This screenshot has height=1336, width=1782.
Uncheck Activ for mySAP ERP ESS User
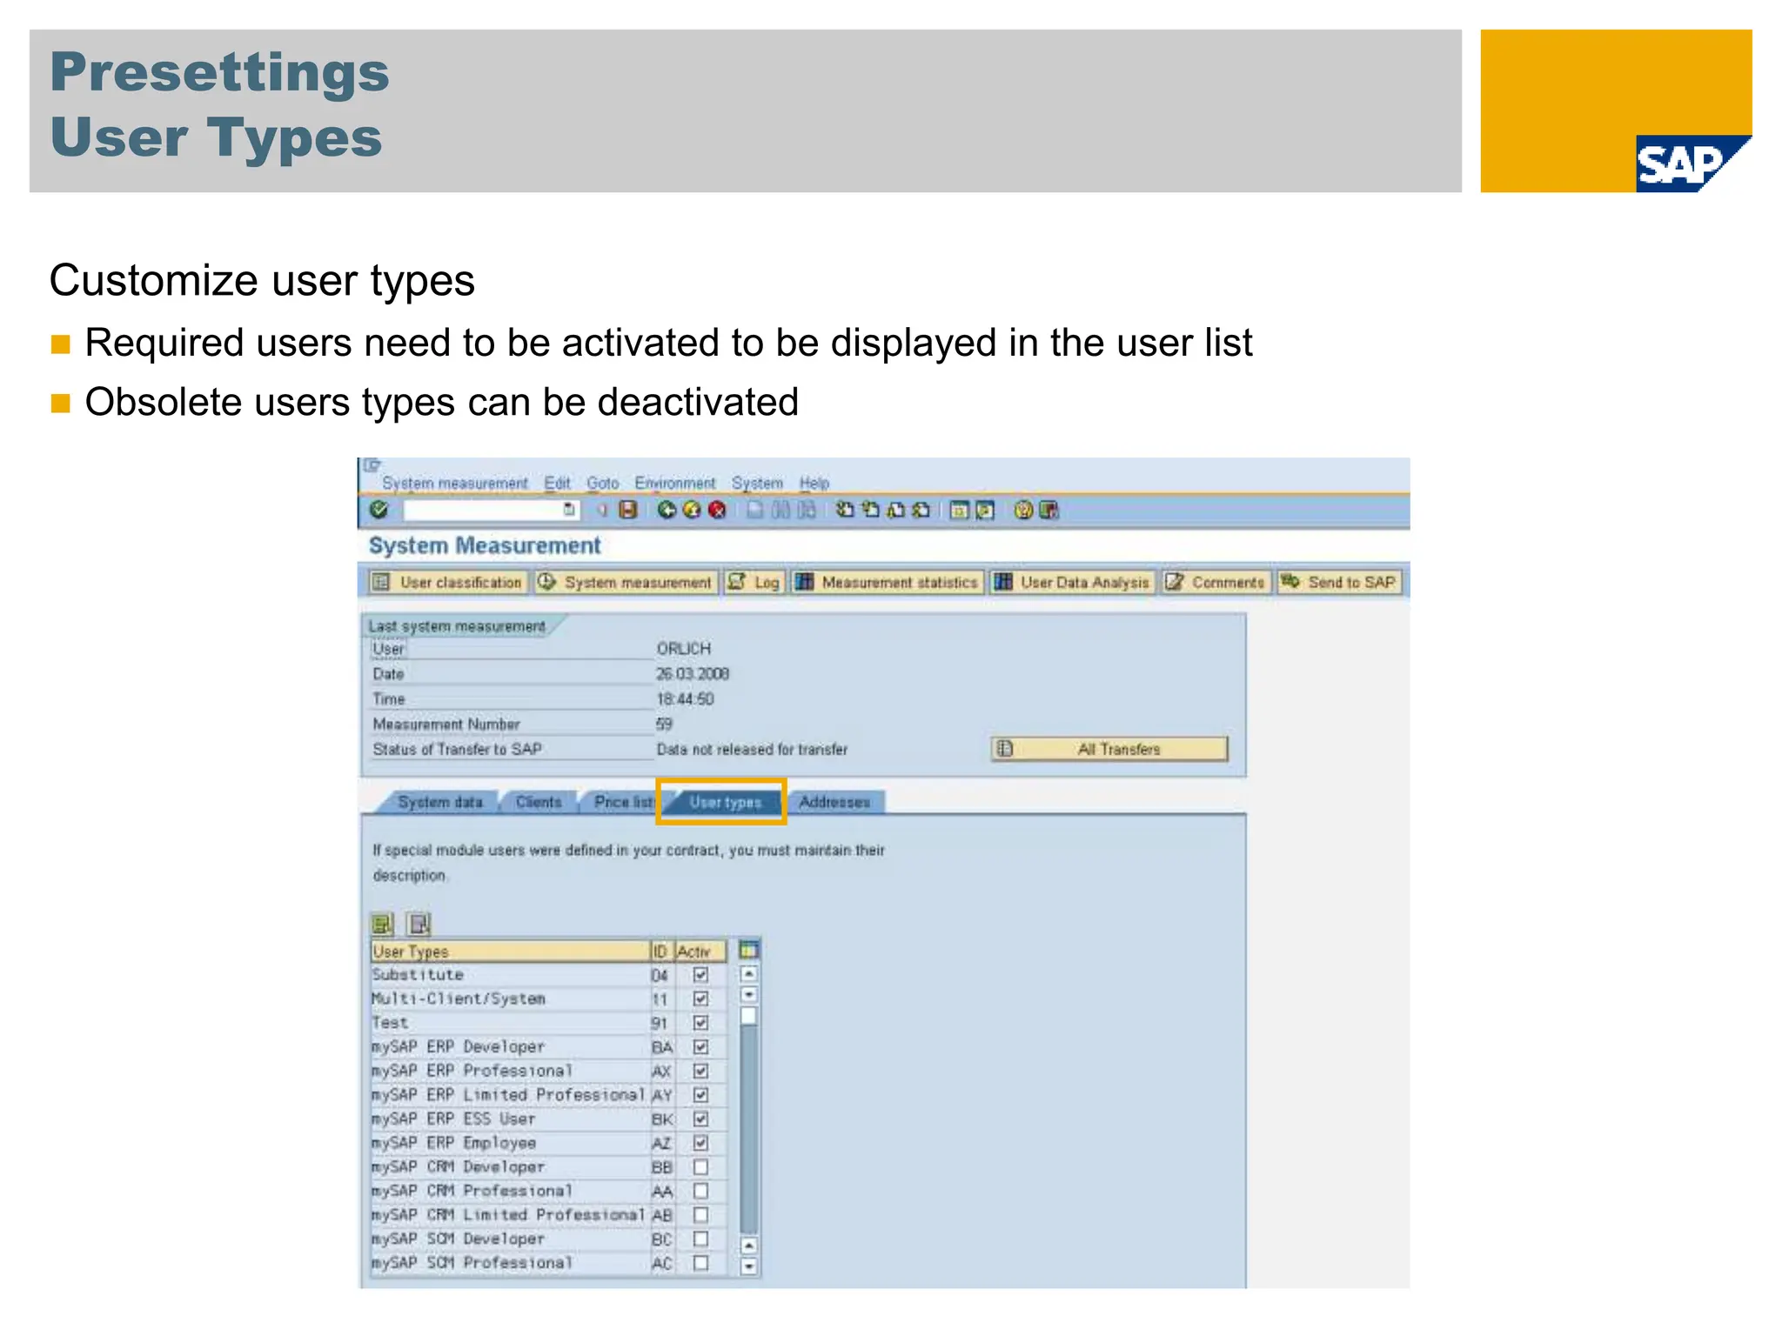(x=700, y=1119)
